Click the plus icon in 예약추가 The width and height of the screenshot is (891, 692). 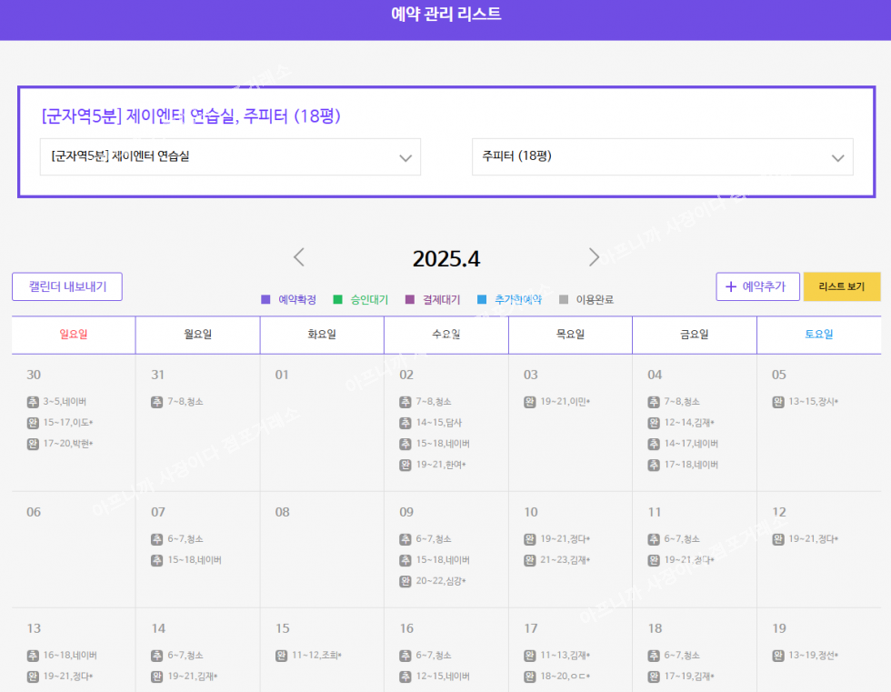[x=730, y=286]
